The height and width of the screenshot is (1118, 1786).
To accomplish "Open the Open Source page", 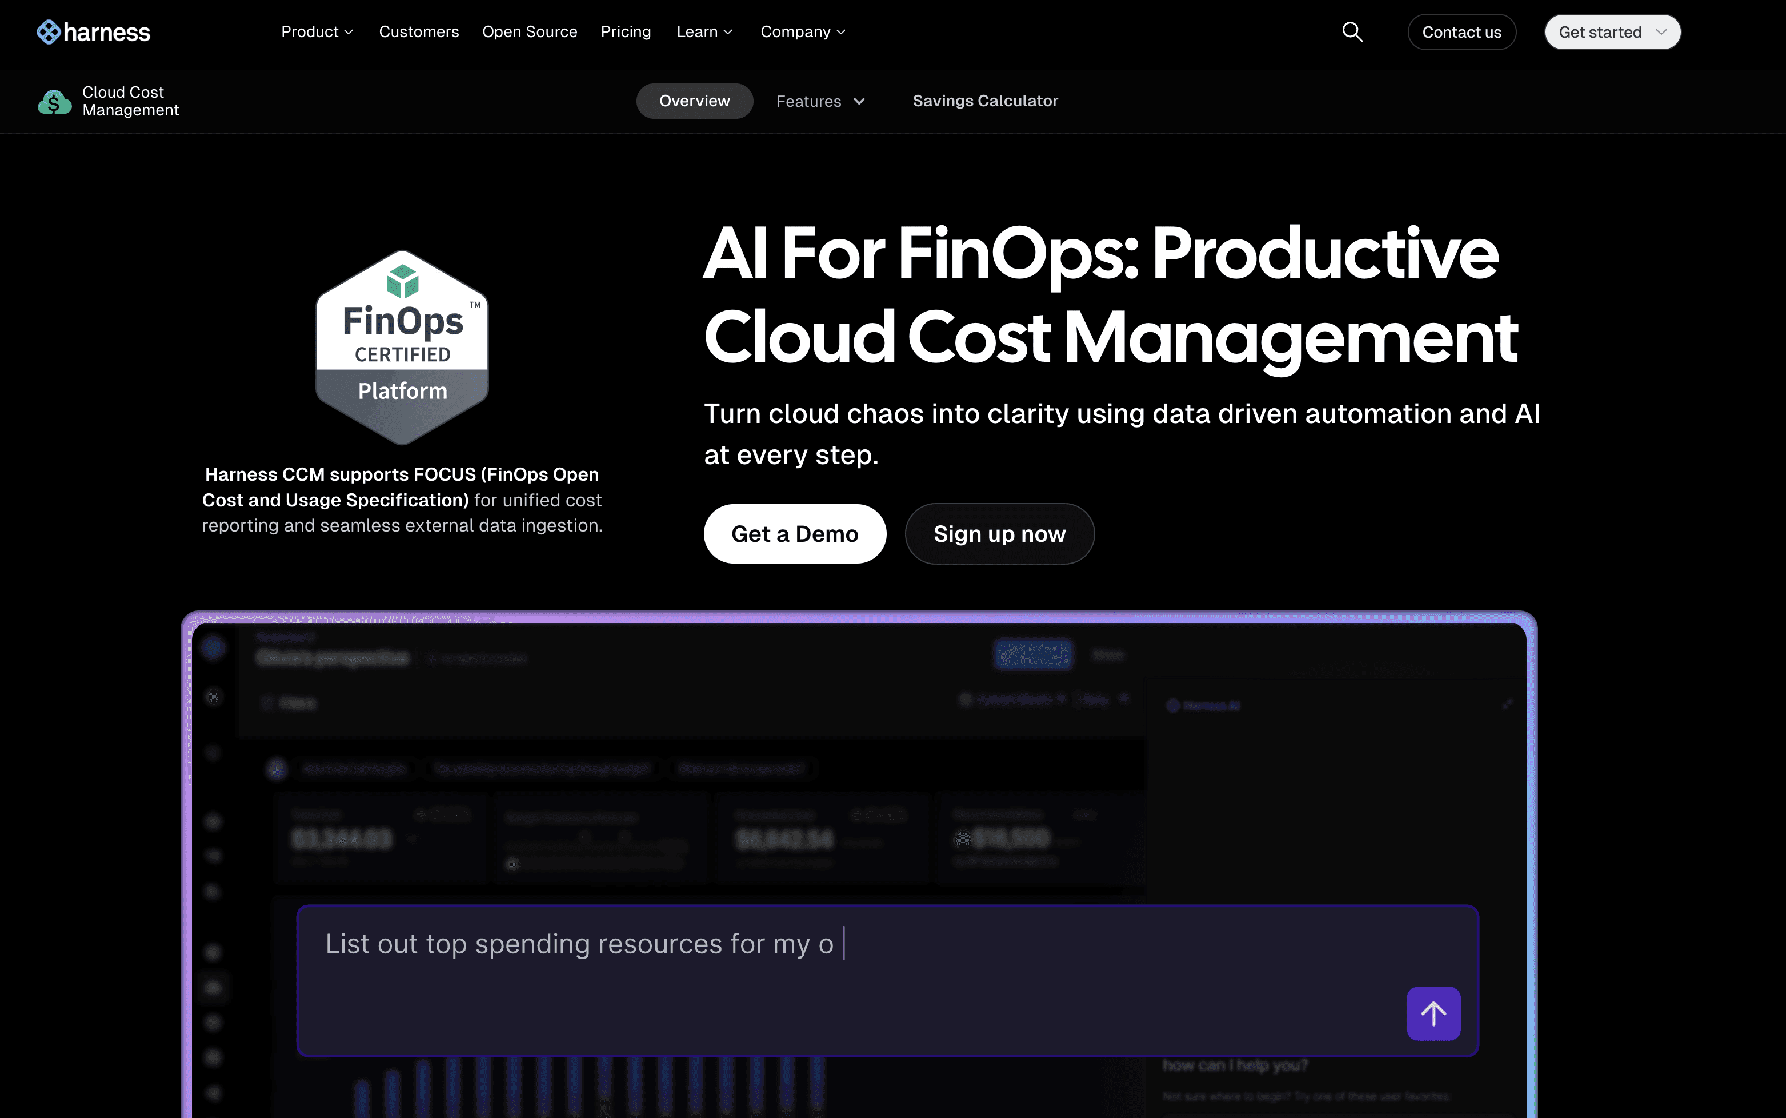I will (x=530, y=32).
